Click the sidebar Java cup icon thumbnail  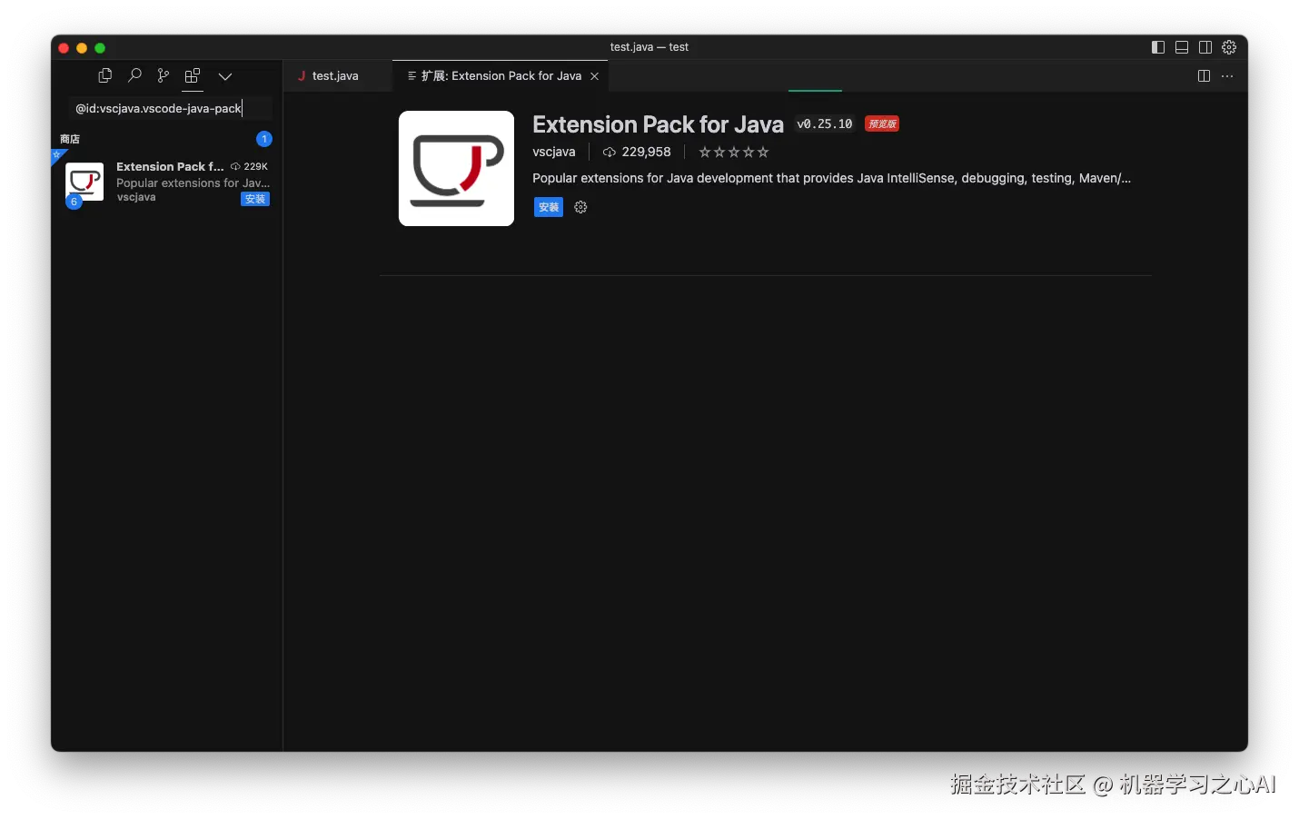point(84,182)
